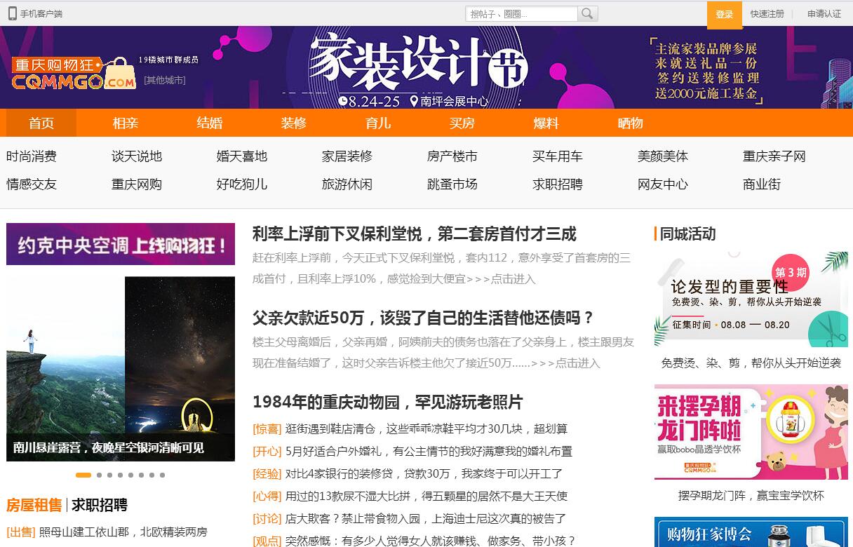
Task: Select the 相亲 navigation tab
Action: pyautogui.click(x=126, y=123)
